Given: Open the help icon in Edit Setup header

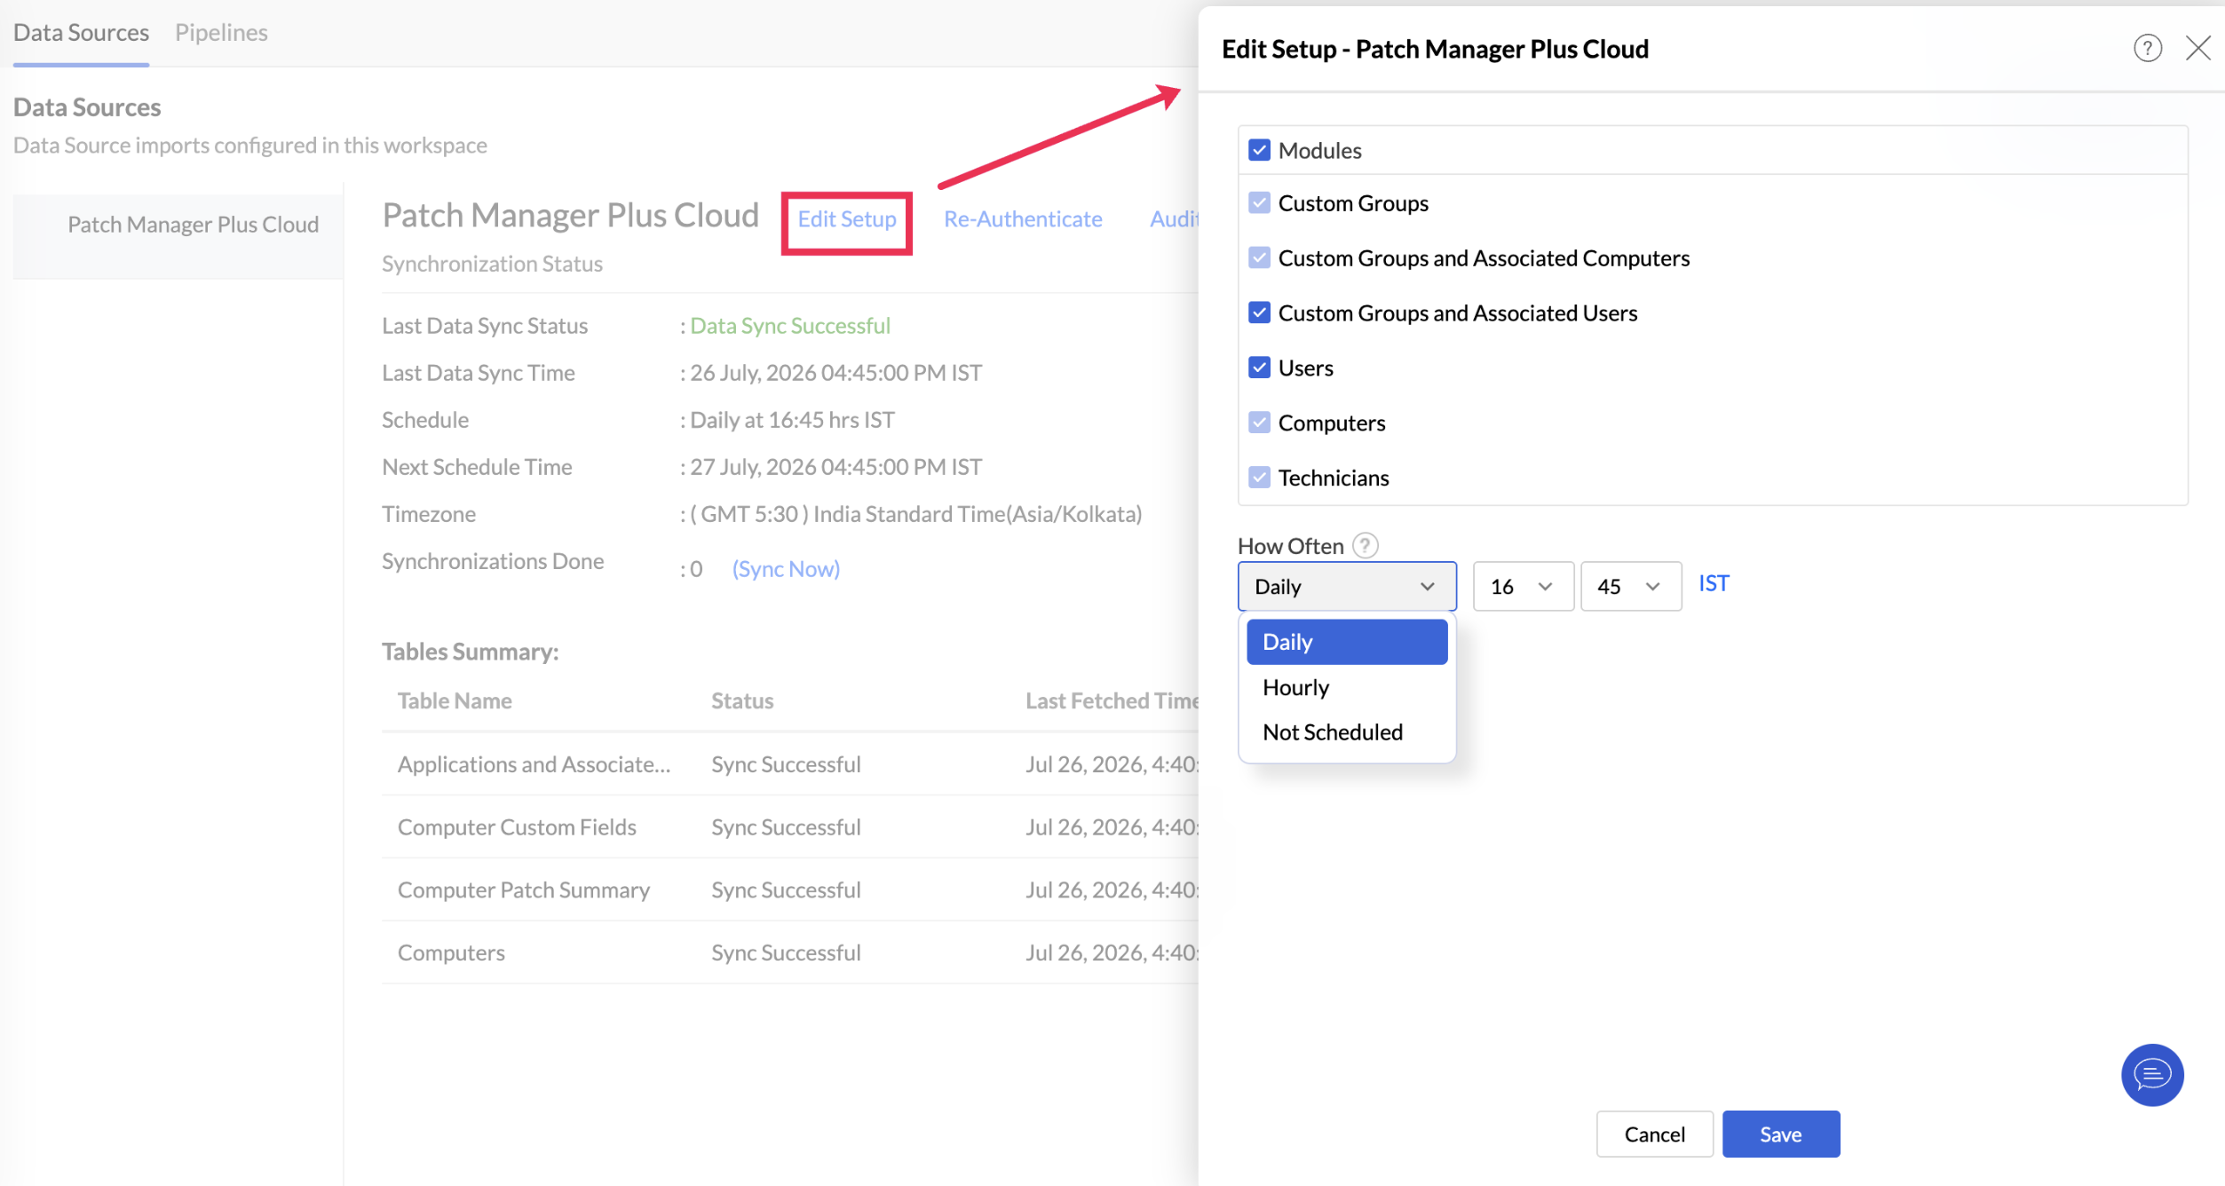Looking at the screenshot, I should 2147,48.
